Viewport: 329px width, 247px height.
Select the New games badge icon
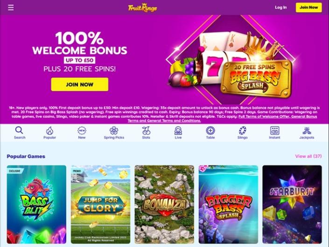click(82, 130)
